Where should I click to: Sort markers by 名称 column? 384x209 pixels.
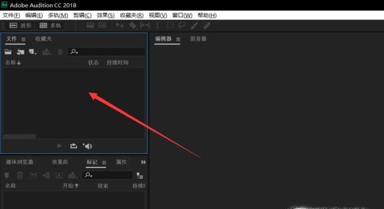[11, 186]
